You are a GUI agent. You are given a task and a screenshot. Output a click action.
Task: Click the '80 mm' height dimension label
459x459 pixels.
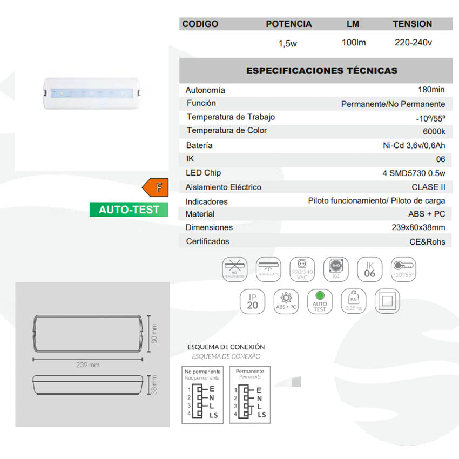tap(154, 334)
